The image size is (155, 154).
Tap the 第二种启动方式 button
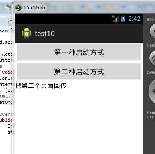tap(79, 71)
